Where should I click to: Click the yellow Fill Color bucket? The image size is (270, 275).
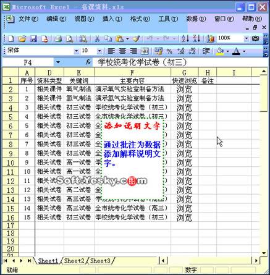[x=220, y=51]
